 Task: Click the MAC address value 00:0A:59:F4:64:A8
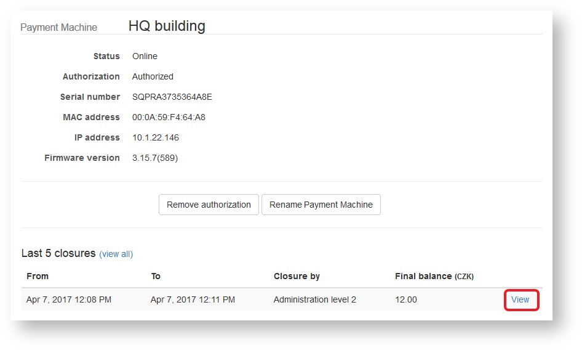pos(169,117)
